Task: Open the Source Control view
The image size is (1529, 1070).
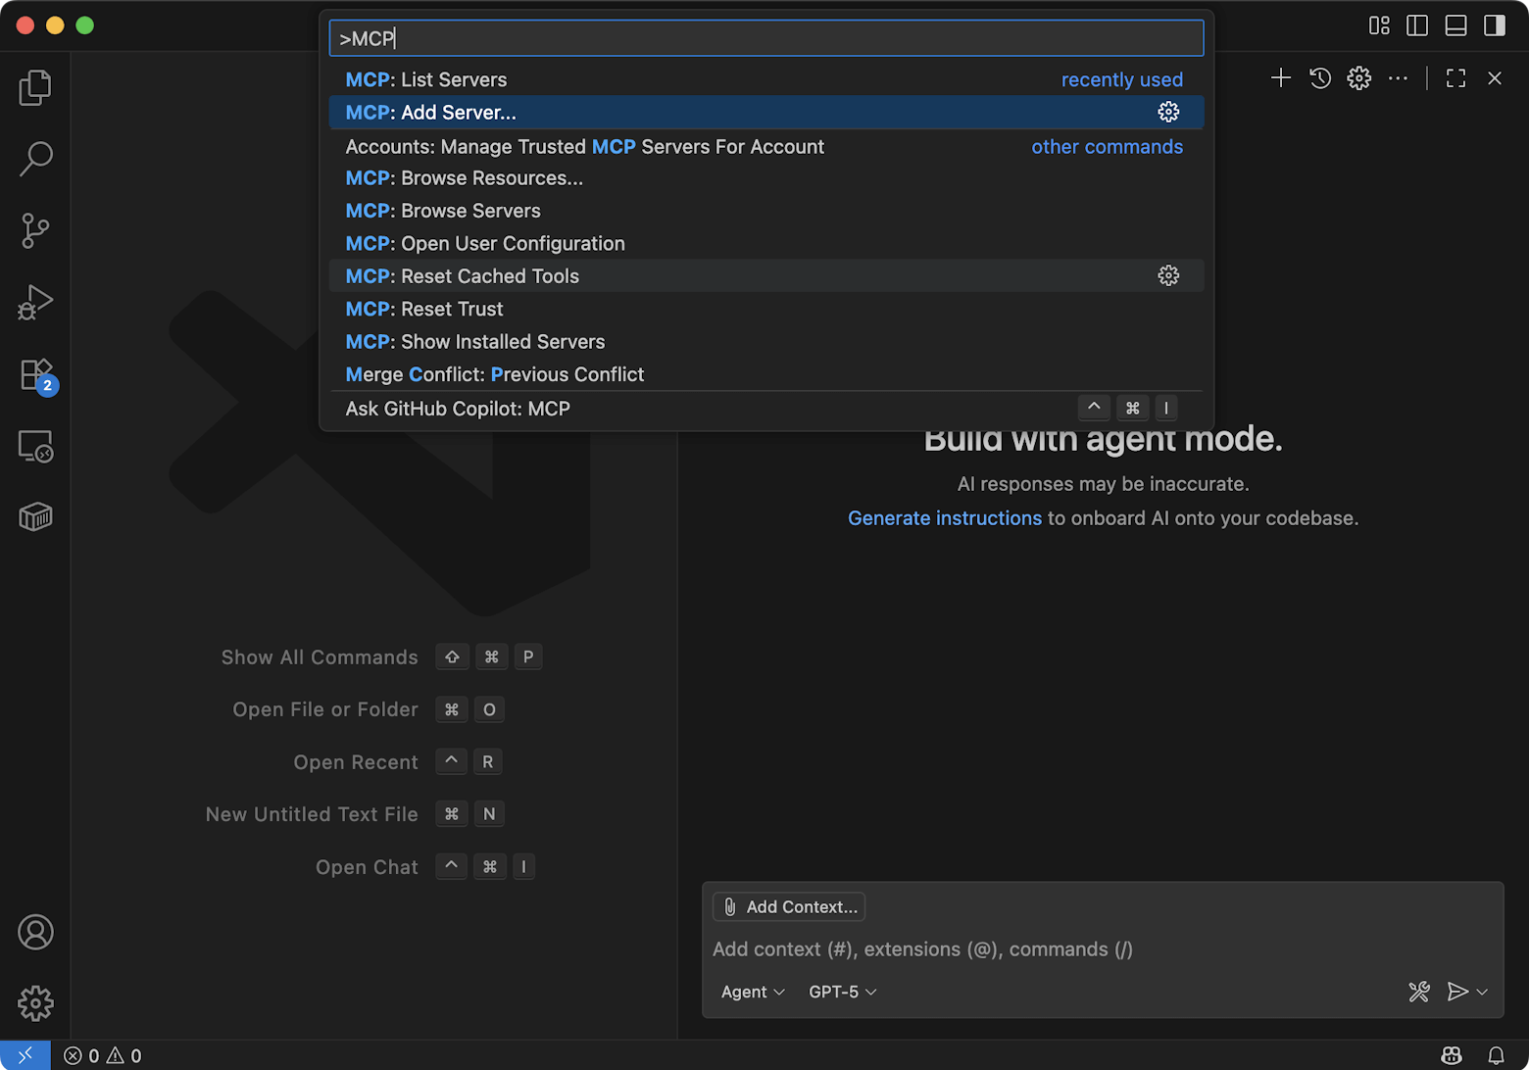Action: coord(35,230)
